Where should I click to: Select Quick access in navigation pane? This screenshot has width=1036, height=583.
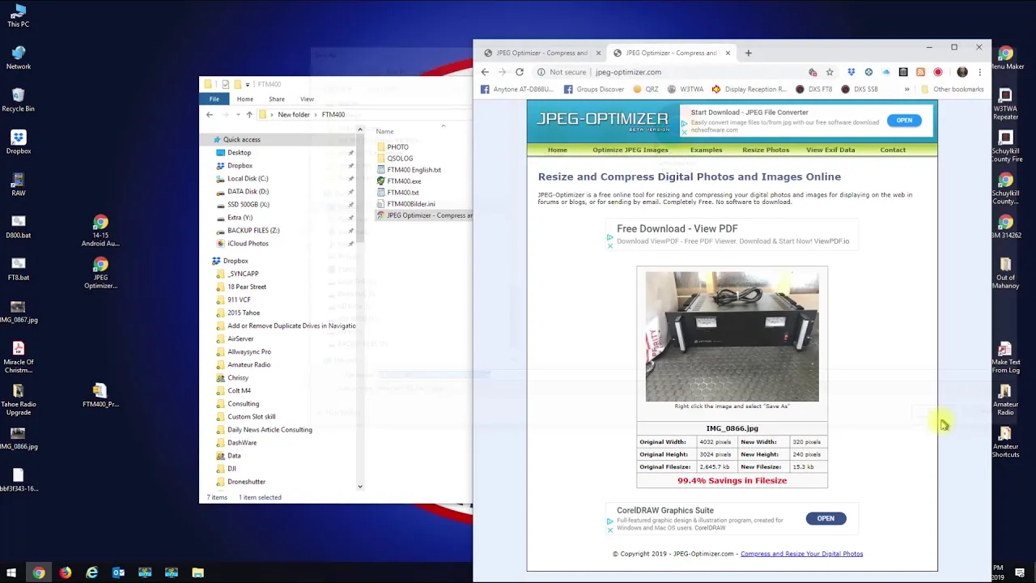click(241, 139)
